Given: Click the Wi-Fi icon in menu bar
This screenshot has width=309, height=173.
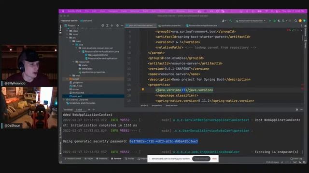Looking at the screenshot, I should click(x=267, y=11).
